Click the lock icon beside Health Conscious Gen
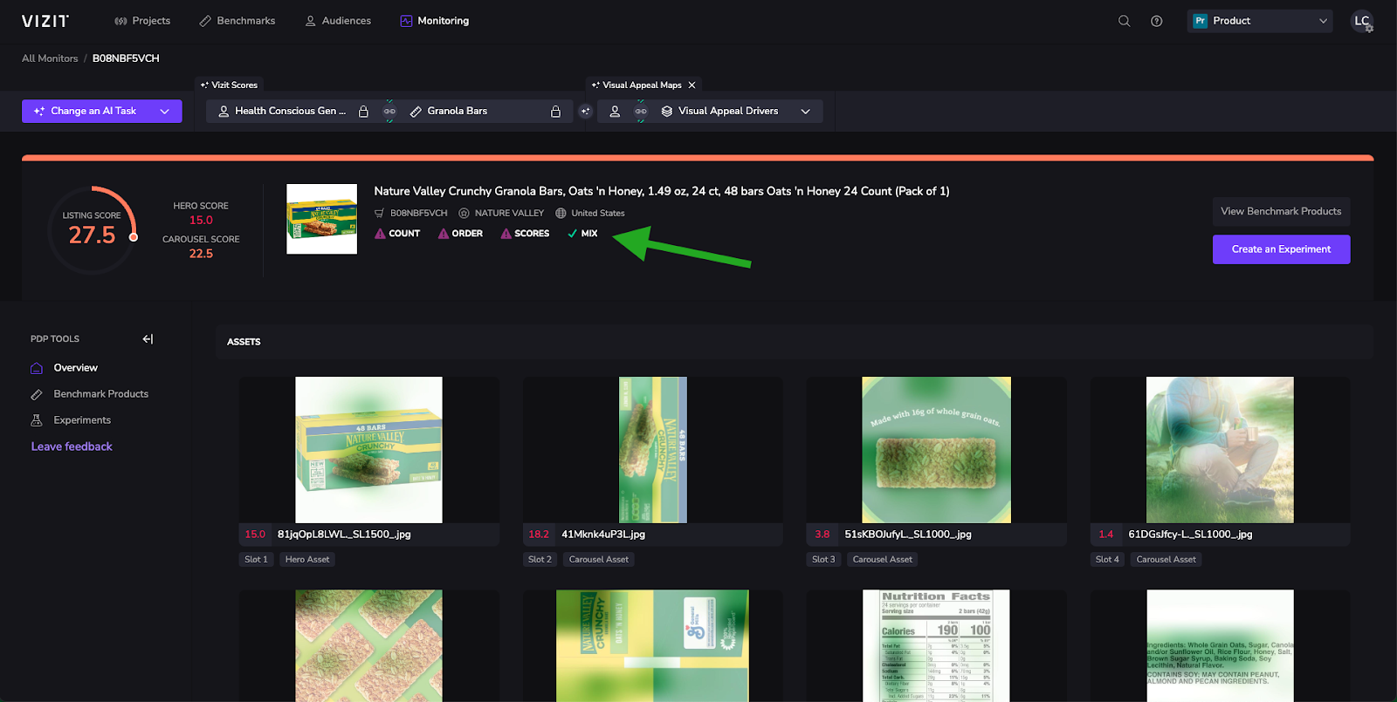 (363, 111)
